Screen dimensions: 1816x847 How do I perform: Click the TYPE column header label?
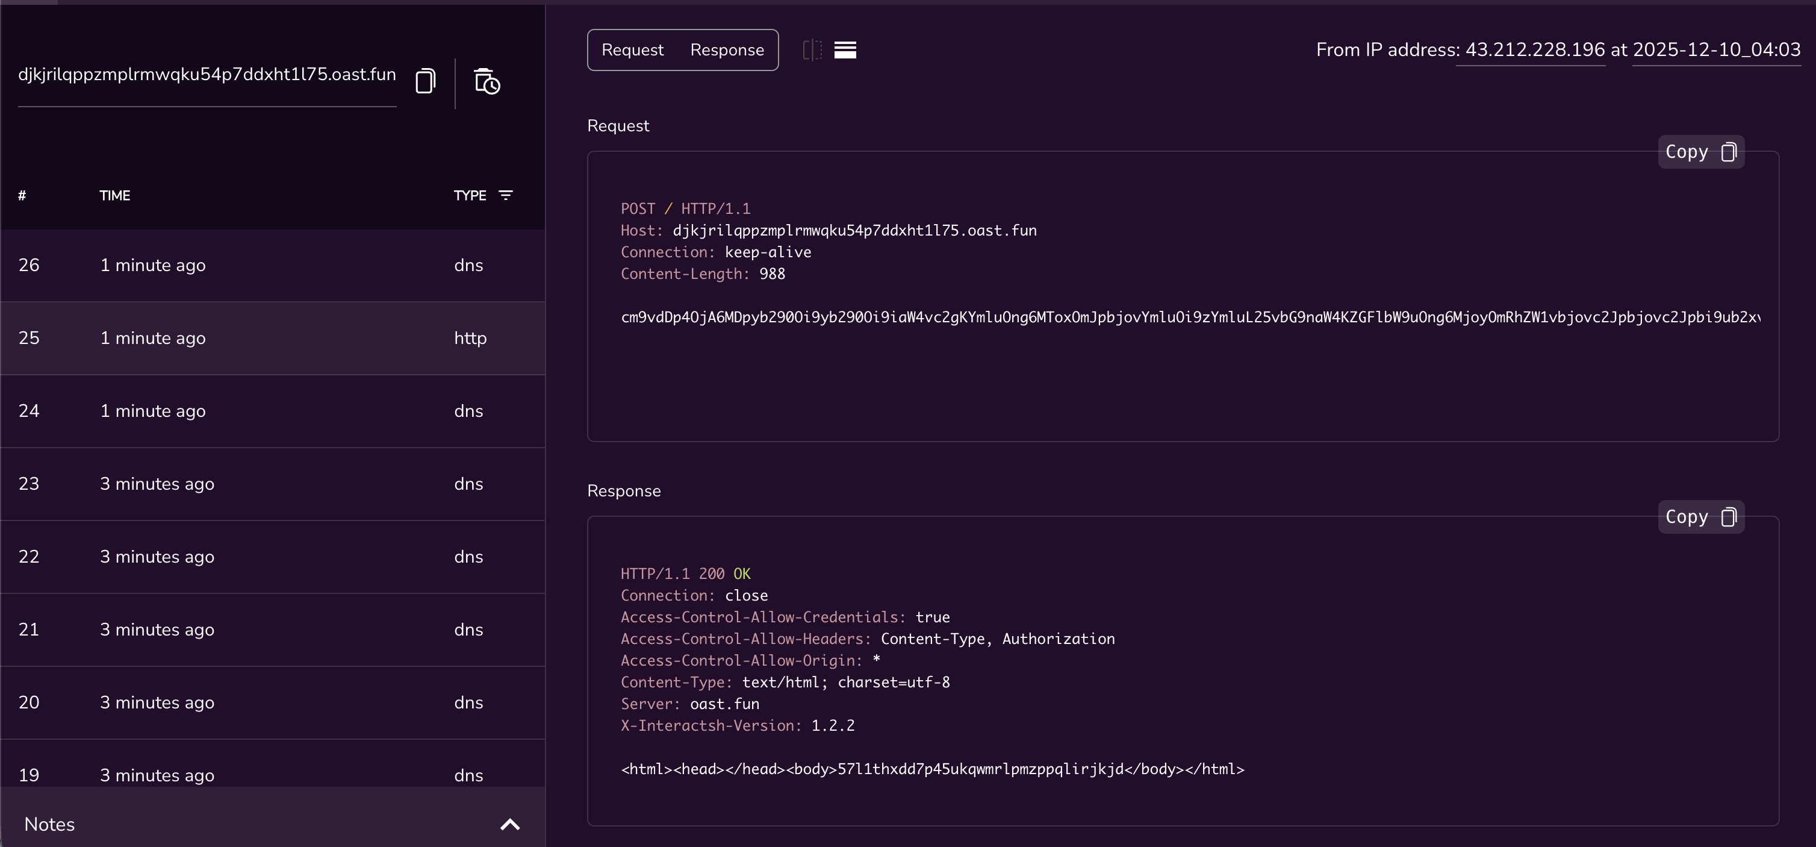(x=470, y=195)
